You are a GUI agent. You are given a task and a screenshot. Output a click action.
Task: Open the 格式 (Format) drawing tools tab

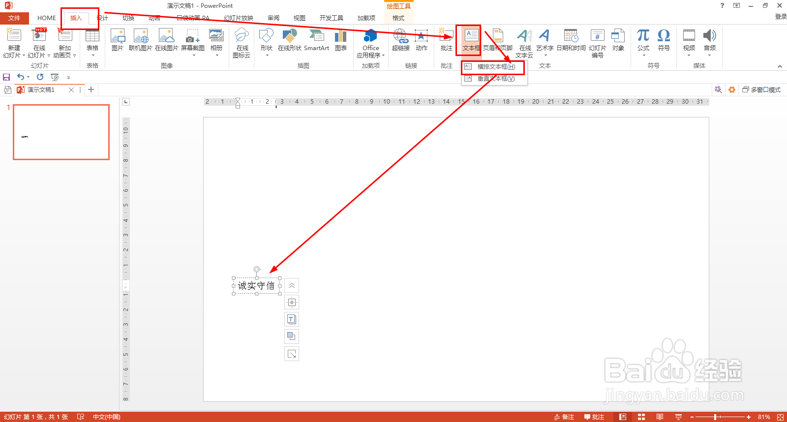pos(398,18)
